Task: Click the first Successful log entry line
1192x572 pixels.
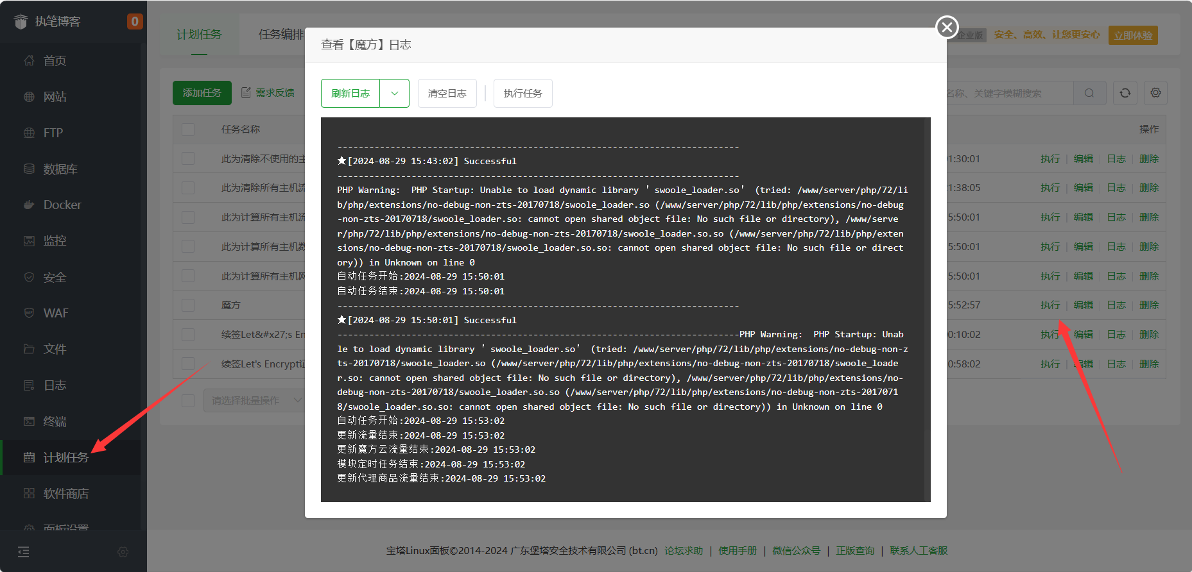Action: (427, 161)
